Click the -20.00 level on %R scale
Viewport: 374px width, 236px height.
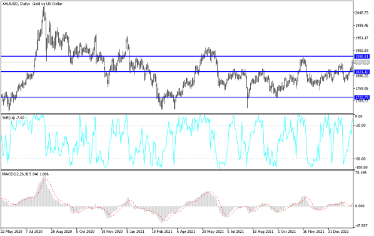click(x=360, y=125)
